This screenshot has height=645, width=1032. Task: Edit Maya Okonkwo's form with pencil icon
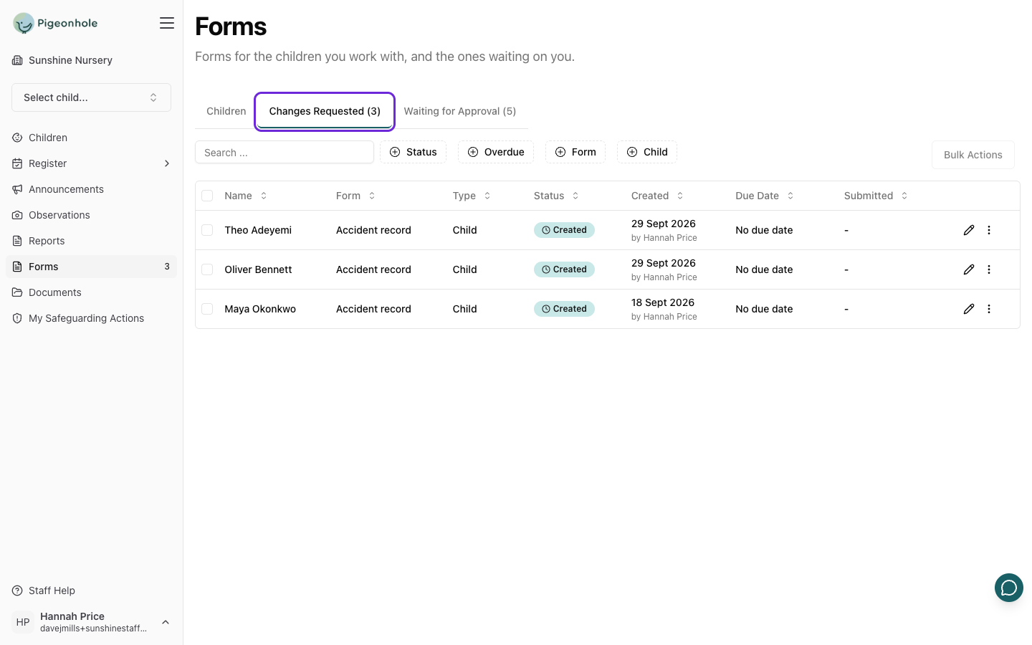969,309
